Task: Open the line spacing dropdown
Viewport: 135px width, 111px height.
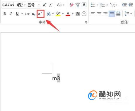Action: tap(128, 14)
